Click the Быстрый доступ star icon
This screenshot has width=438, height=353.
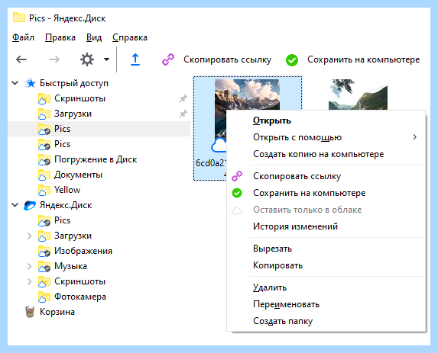pyautogui.click(x=30, y=83)
